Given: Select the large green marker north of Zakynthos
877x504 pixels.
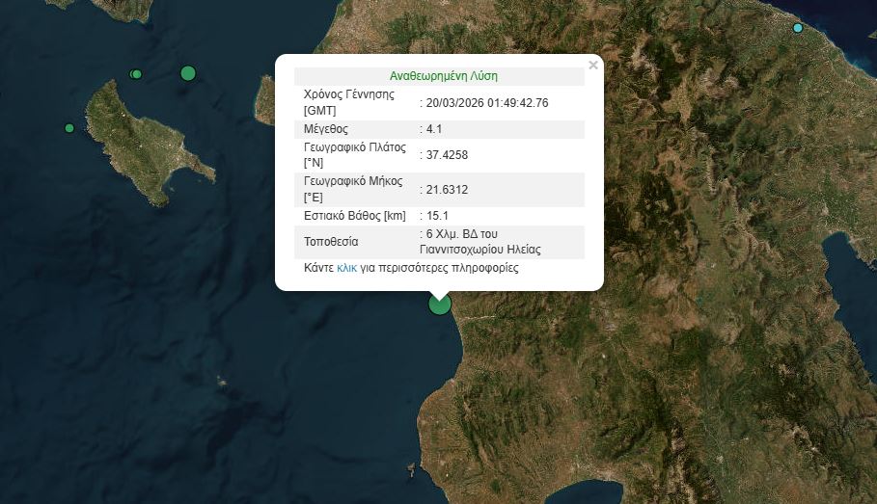Looking at the screenshot, I should coord(188,72).
